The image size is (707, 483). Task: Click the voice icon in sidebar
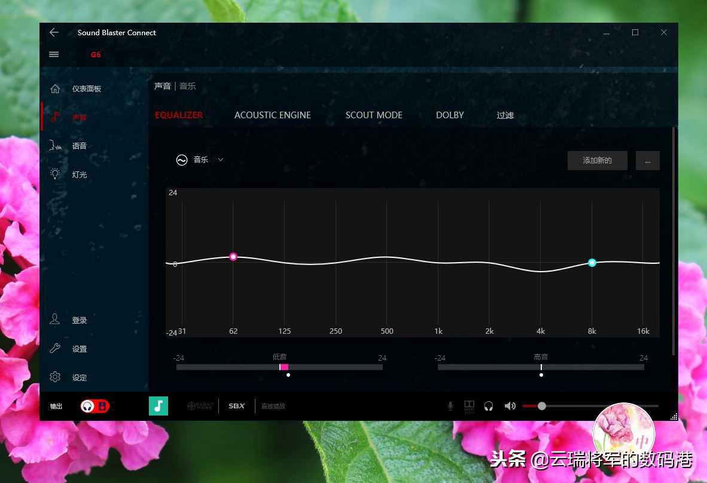click(55, 146)
